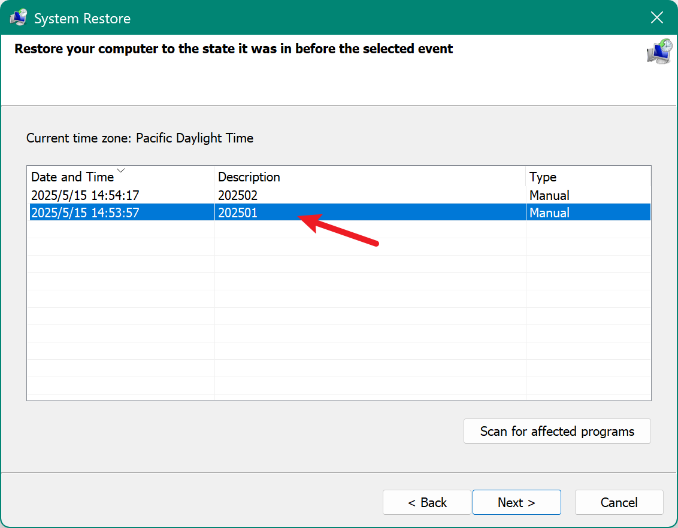Click the Current time zone label
The image size is (678, 528).
click(140, 138)
